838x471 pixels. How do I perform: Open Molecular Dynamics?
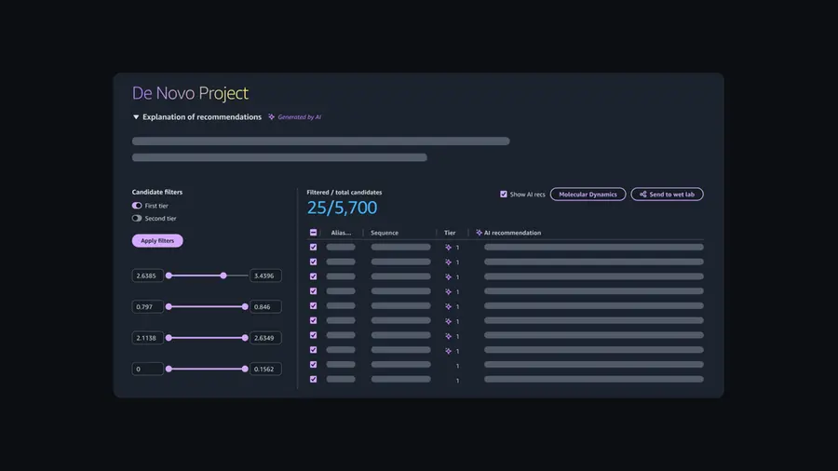pyautogui.click(x=588, y=195)
